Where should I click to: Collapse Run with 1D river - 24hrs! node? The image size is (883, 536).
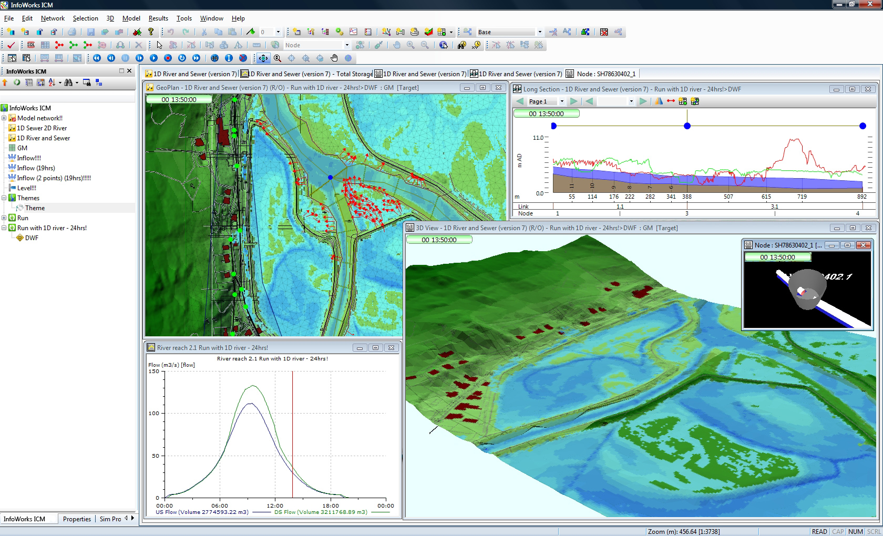coord(4,228)
